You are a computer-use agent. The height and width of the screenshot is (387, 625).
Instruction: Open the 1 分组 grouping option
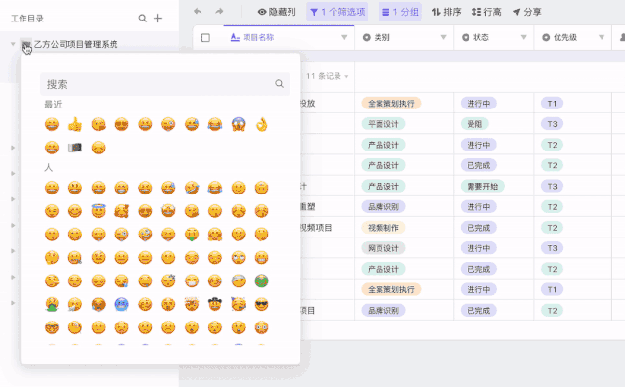(x=400, y=12)
